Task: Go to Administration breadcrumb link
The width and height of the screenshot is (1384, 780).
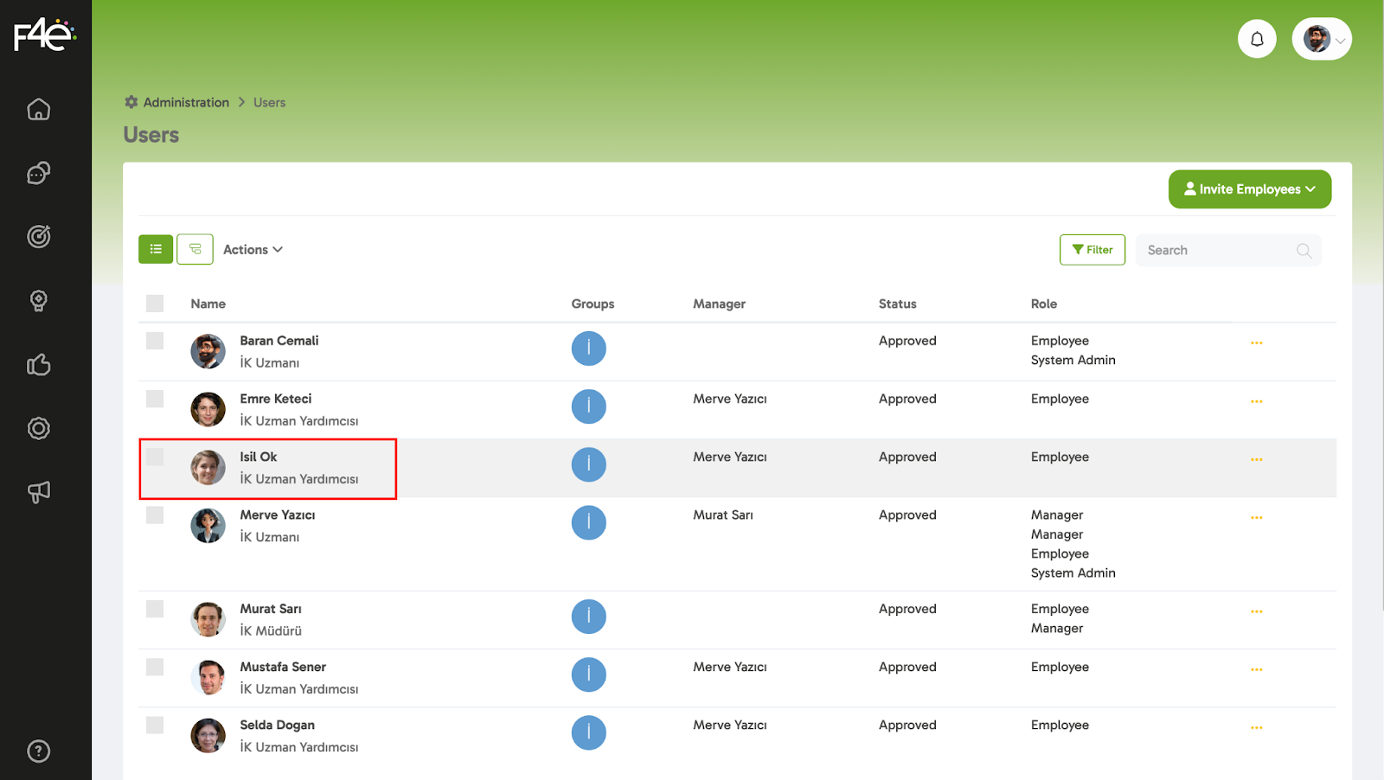Action: 186,102
